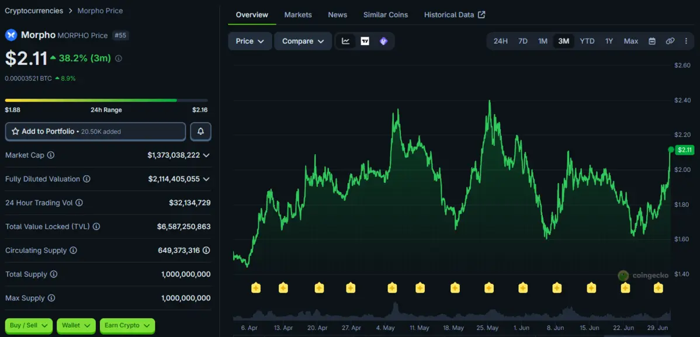Open the News tab

[338, 15]
